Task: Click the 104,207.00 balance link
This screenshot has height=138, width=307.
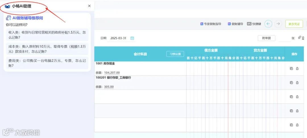Action: (112, 73)
